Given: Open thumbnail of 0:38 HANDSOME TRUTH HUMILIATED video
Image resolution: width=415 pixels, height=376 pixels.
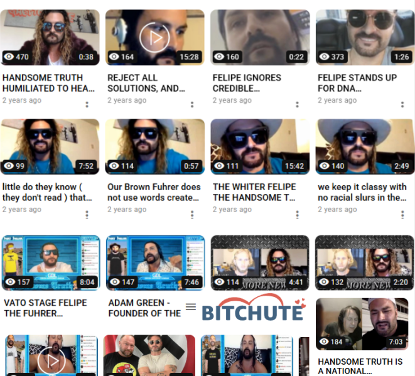Looking at the screenshot, I should [x=50, y=37].
